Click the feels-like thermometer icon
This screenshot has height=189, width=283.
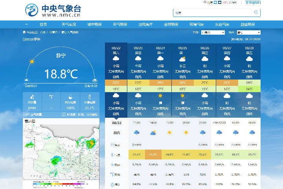[90, 97]
